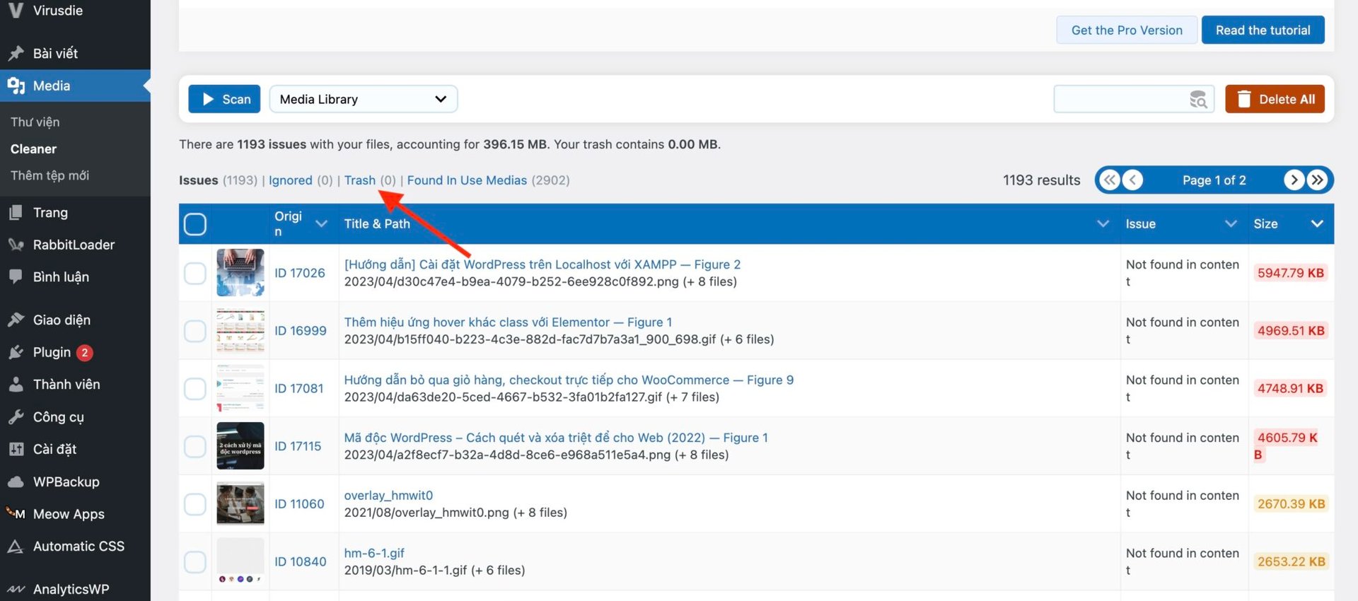
Task: Open WPBackup from the sidebar
Action: [66, 482]
